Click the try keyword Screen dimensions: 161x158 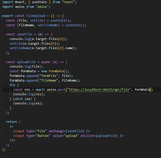pyautogui.click(x=12, y=85)
